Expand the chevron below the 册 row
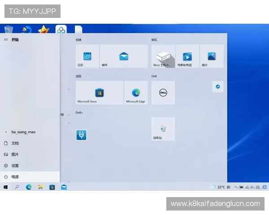 [x=69, y=123]
